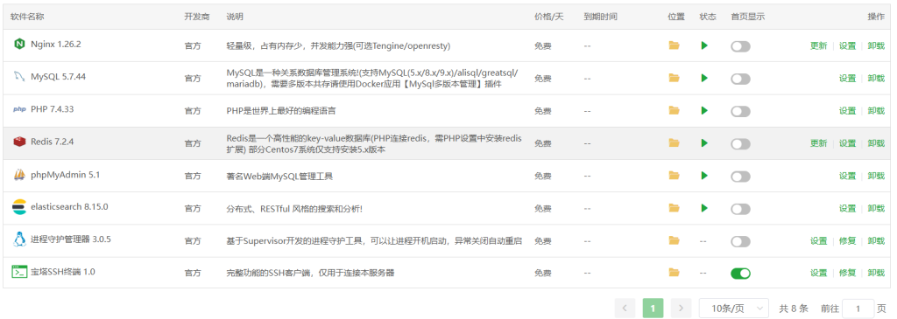Click the 前往 page number input

point(858,309)
